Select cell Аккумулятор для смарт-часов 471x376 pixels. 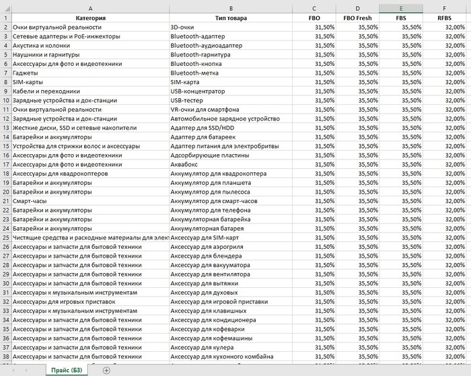(231, 201)
